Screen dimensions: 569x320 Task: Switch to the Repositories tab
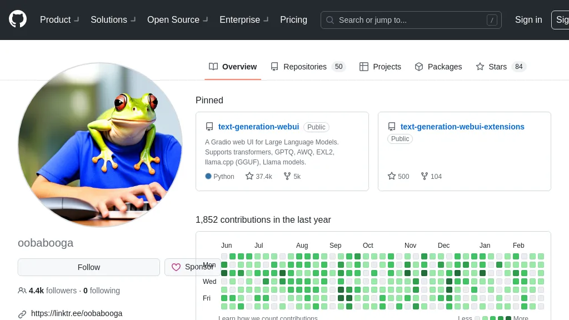308,67
